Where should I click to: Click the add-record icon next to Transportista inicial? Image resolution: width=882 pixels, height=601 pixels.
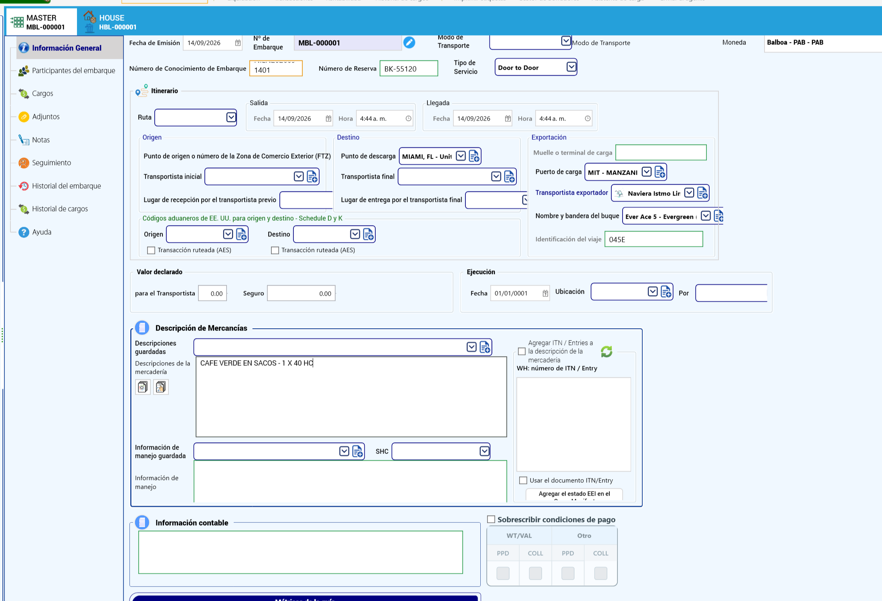[312, 177]
